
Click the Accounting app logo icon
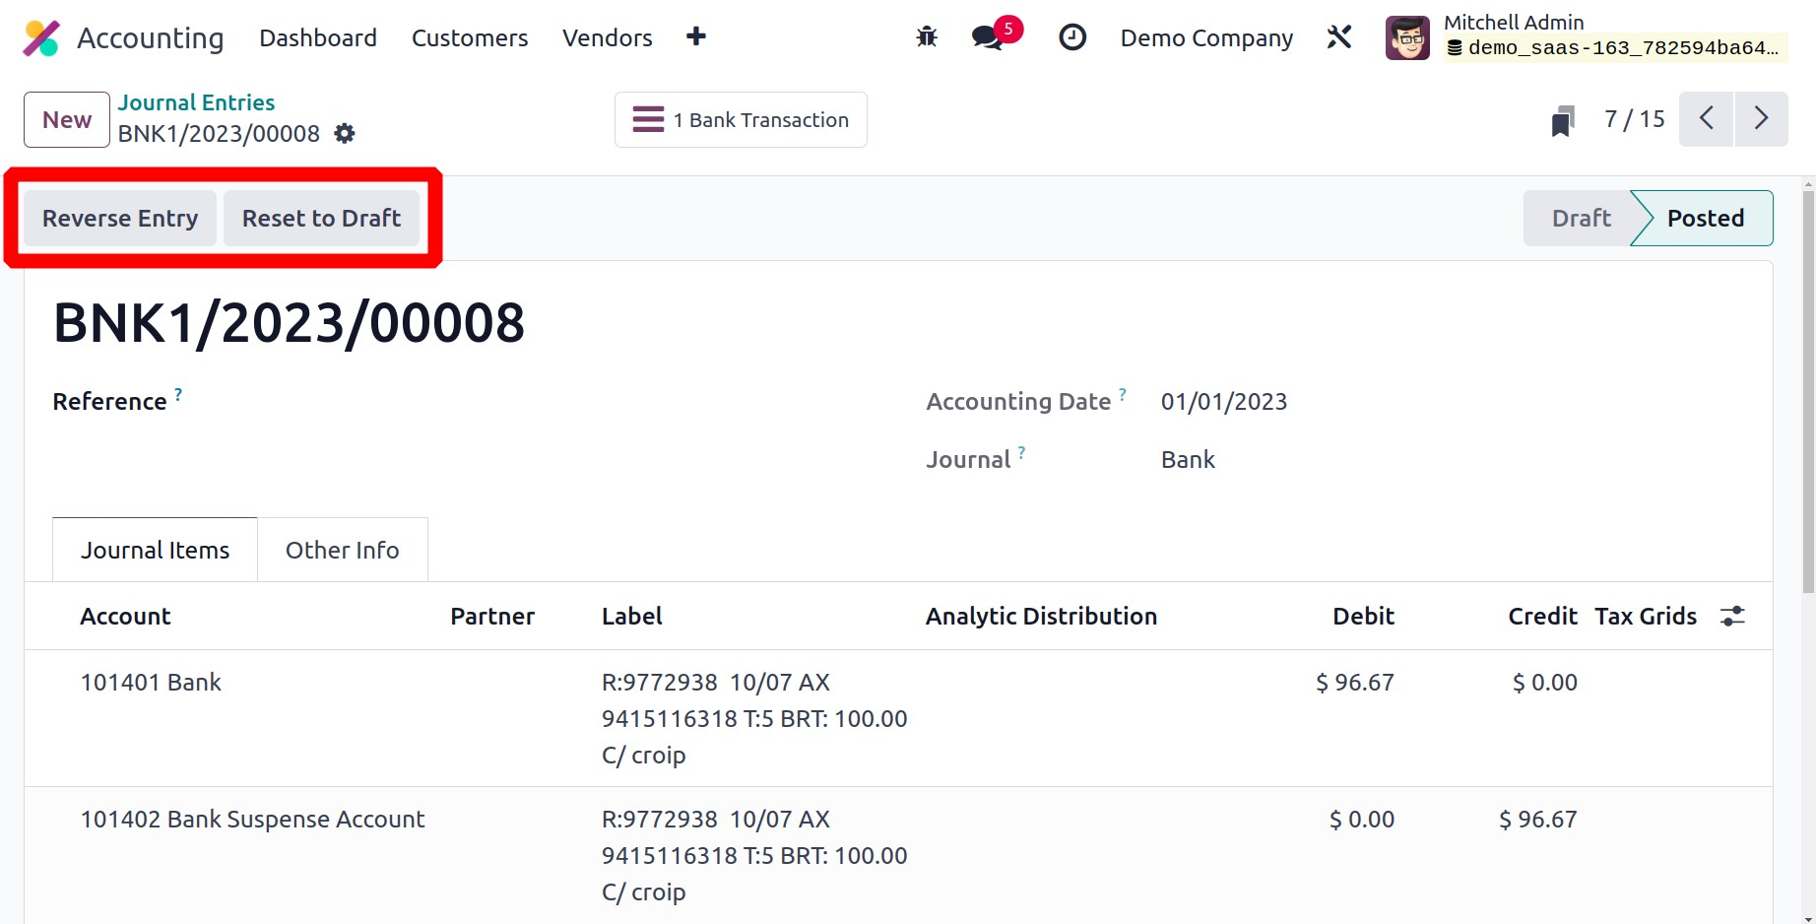click(40, 38)
